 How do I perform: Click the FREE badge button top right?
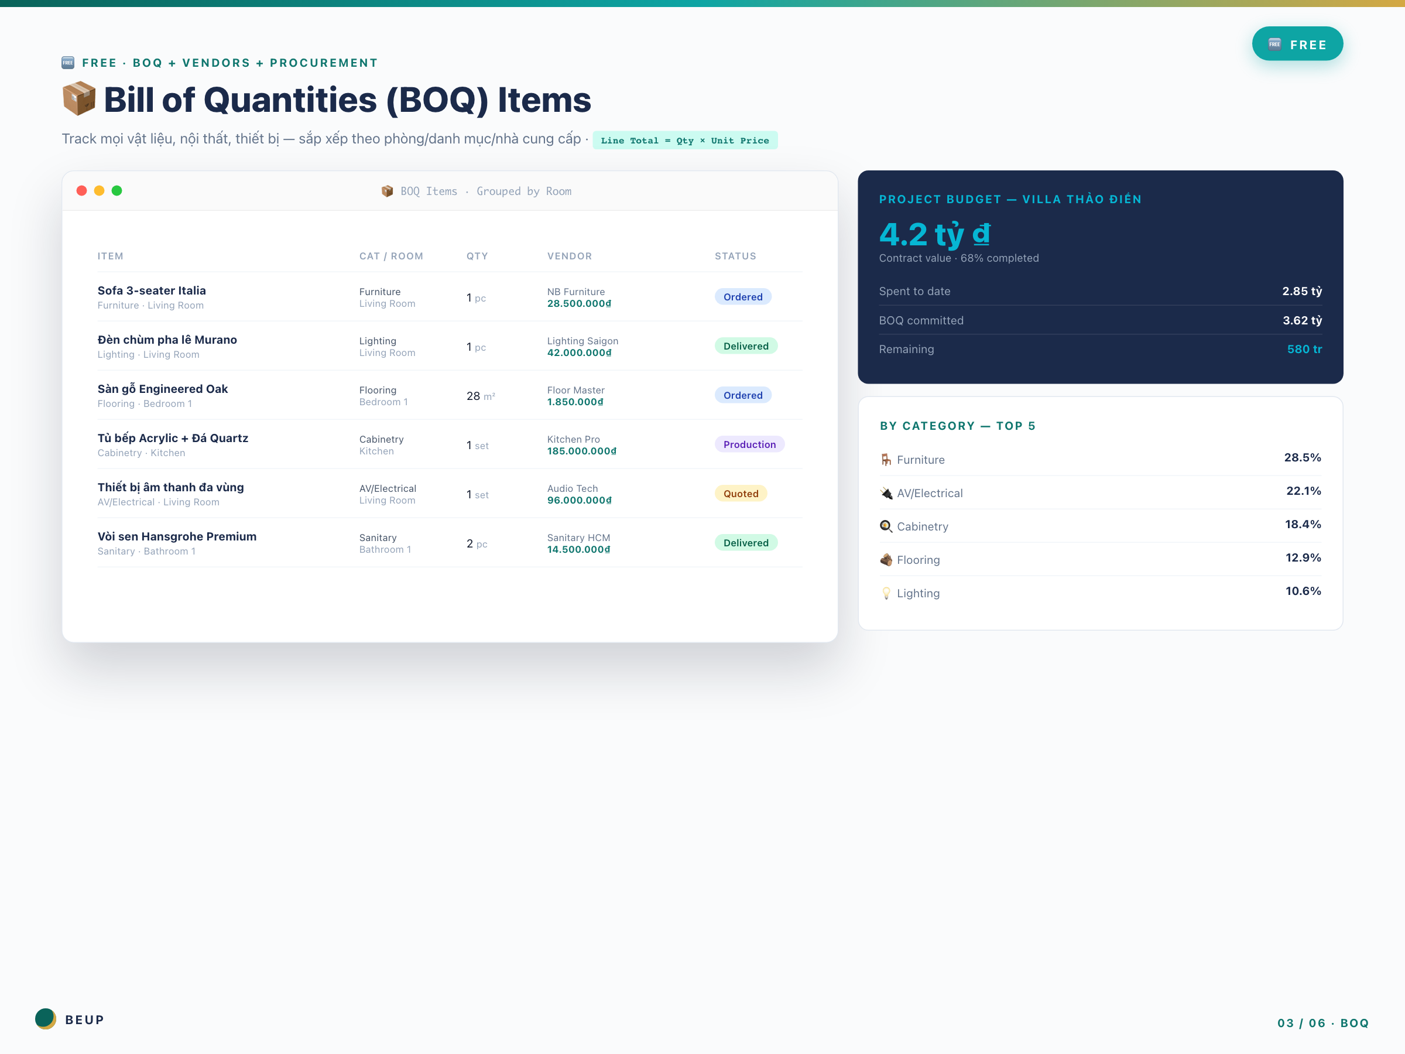coord(1297,44)
